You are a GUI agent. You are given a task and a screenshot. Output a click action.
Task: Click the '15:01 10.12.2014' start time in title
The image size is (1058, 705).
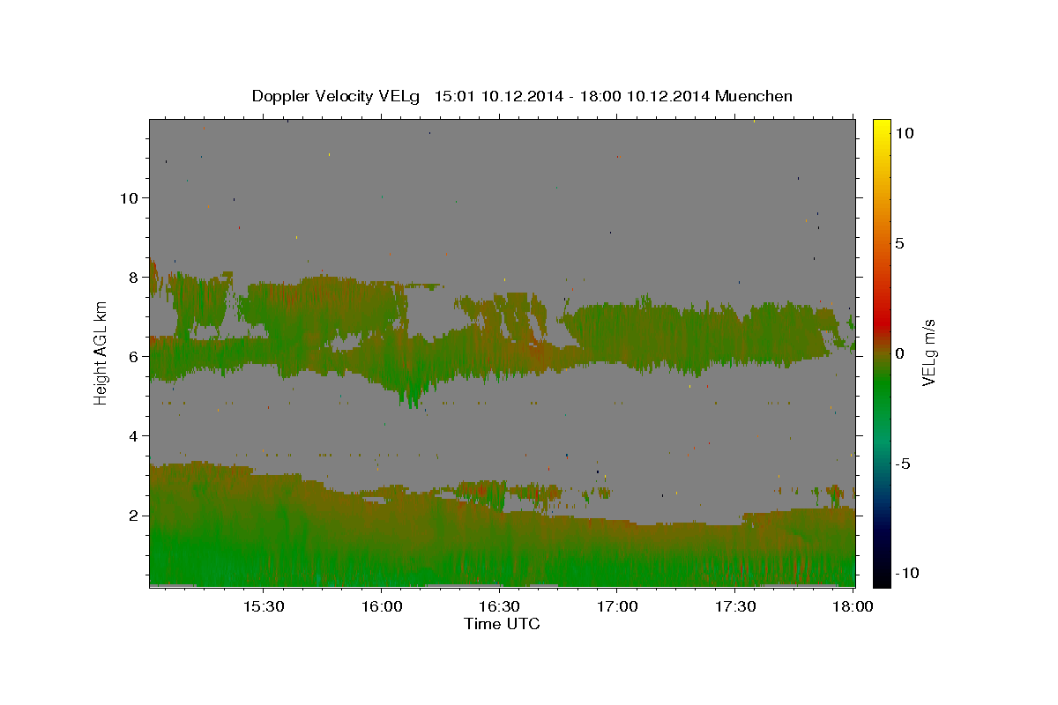tap(498, 96)
